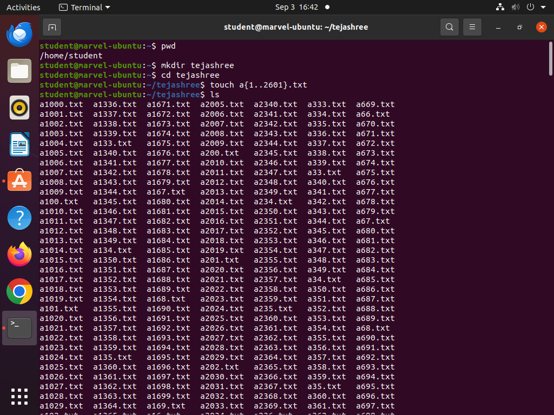Image resolution: width=554 pixels, height=415 pixels.
Task: Click file name a1690.txt
Action: [x=169, y=309]
